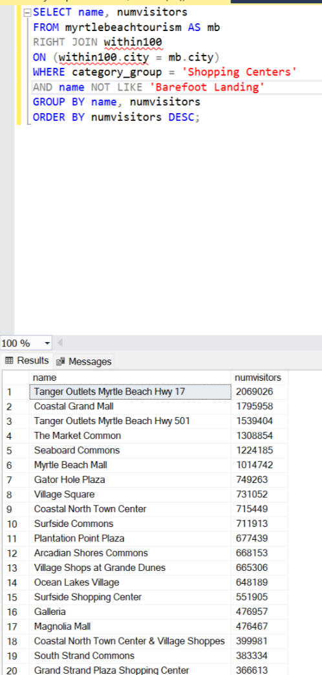Screen dimensions: 322x675
Task: Click the 'Shopping Centers' string literal
Action: click(242, 72)
